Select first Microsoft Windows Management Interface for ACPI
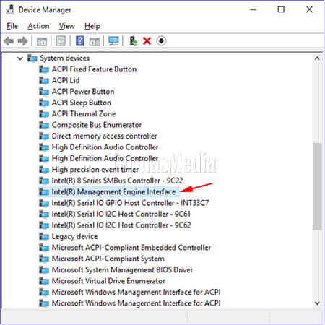The width and height of the screenshot is (325, 325). tap(136, 292)
